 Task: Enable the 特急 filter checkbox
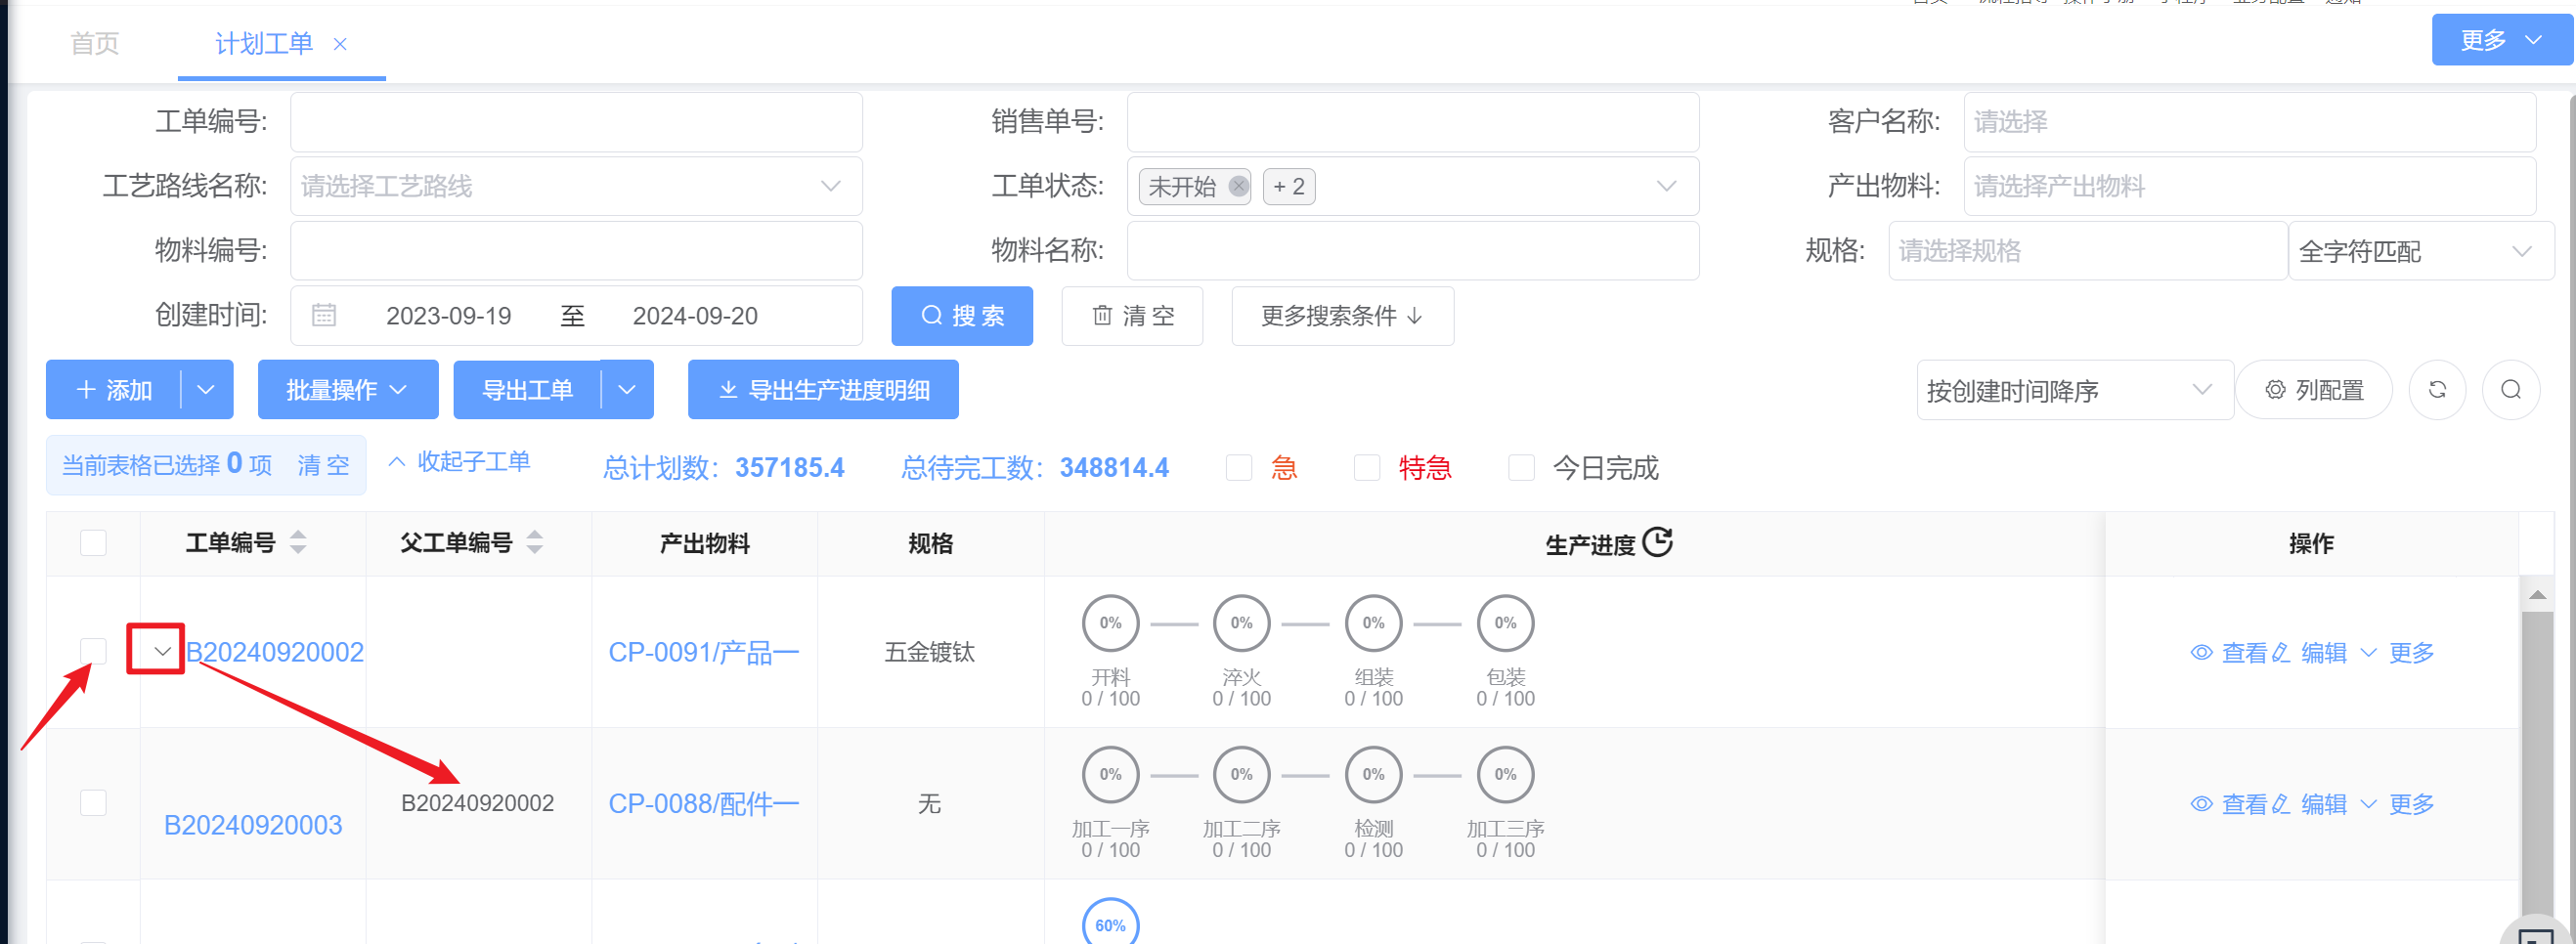click(x=1367, y=468)
